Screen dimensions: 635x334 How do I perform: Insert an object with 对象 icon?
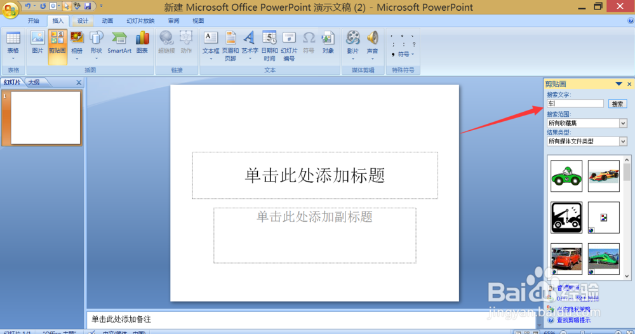[328, 43]
